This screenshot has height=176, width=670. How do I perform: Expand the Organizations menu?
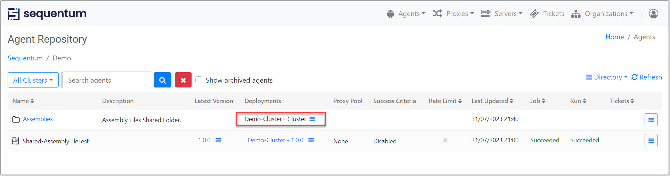[x=602, y=14]
